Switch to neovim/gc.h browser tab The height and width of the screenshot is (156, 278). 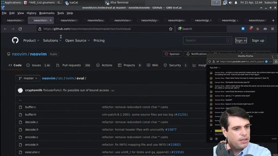(x=202, y=20)
